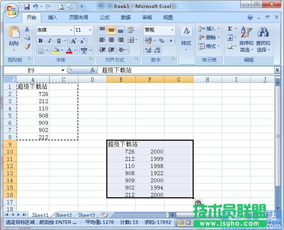Select the Format Painter brush icon
This screenshot has height=230, width=284.
tap(27, 46)
